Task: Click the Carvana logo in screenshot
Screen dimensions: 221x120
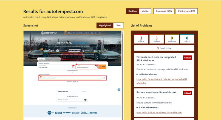Action: tap(62, 51)
